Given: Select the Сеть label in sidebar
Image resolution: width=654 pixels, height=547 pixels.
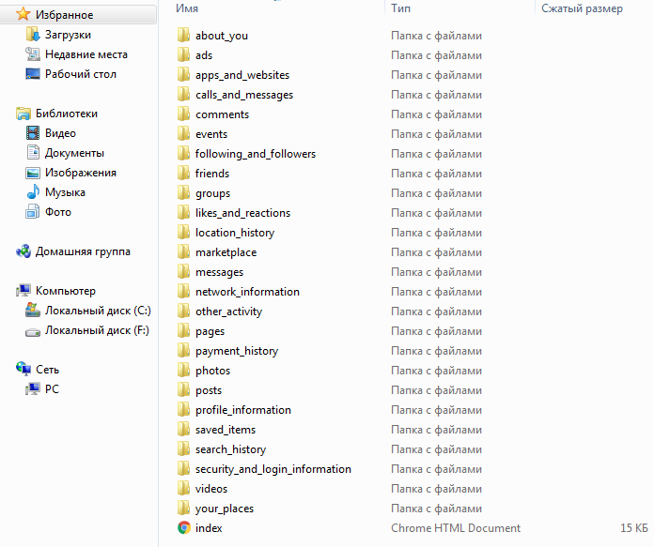Looking at the screenshot, I should click(47, 370).
